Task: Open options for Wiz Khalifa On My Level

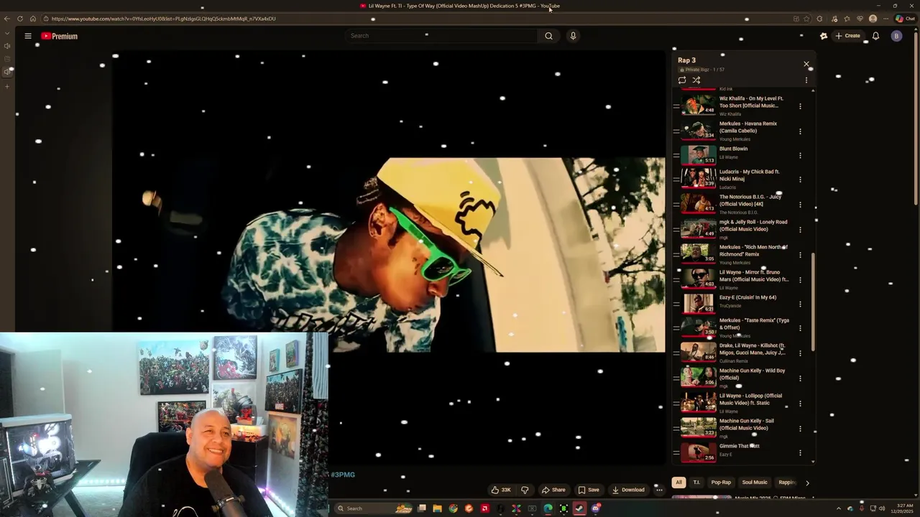Action: click(x=800, y=106)
